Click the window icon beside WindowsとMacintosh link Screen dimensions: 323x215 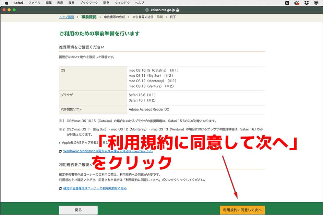tap(60, 151)
